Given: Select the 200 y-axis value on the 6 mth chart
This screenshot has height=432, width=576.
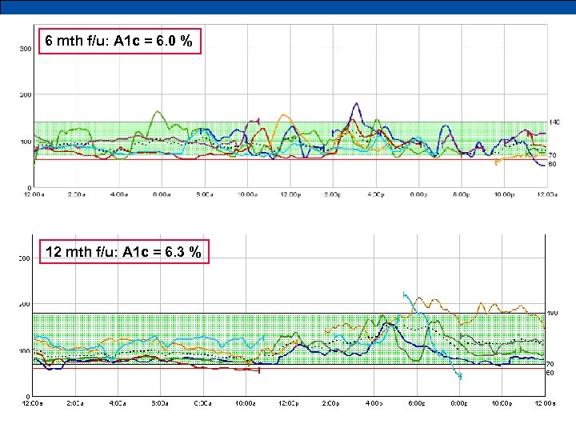Looking at the screenshot, I should point(26,94).
